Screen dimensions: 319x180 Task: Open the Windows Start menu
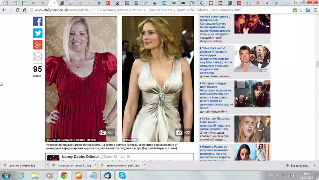coord(6,175)
